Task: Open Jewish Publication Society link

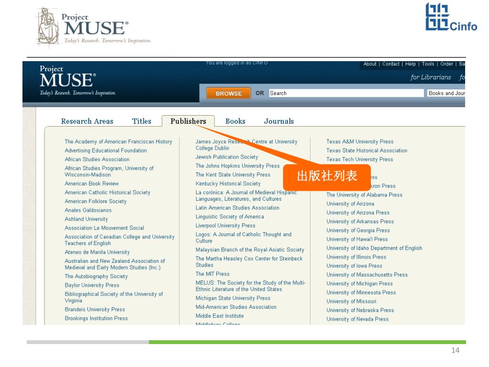Action: point(227,157)
